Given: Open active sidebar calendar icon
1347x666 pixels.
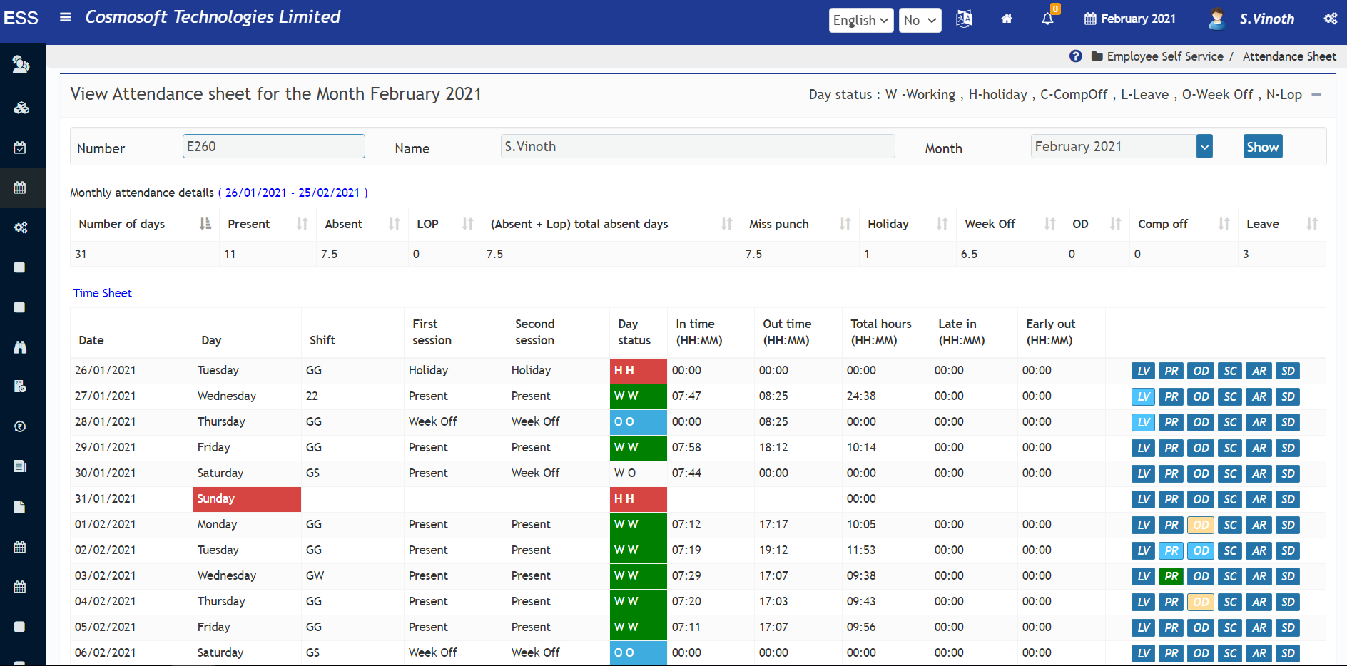Looking at the screenshot, I should pyautogui.click(x=20, y=188).
